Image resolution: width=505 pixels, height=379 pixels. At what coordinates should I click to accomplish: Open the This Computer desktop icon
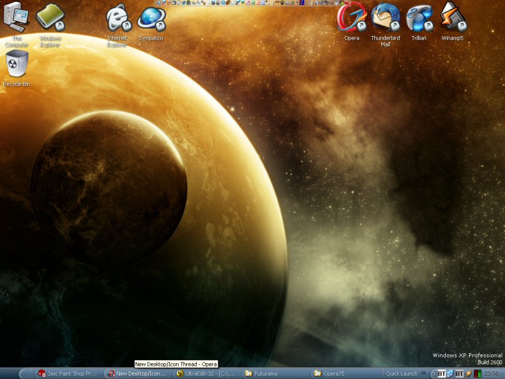coord(17,20)
